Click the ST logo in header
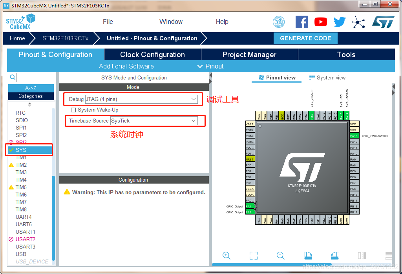The image size is (402, 274). click(383, 22)
